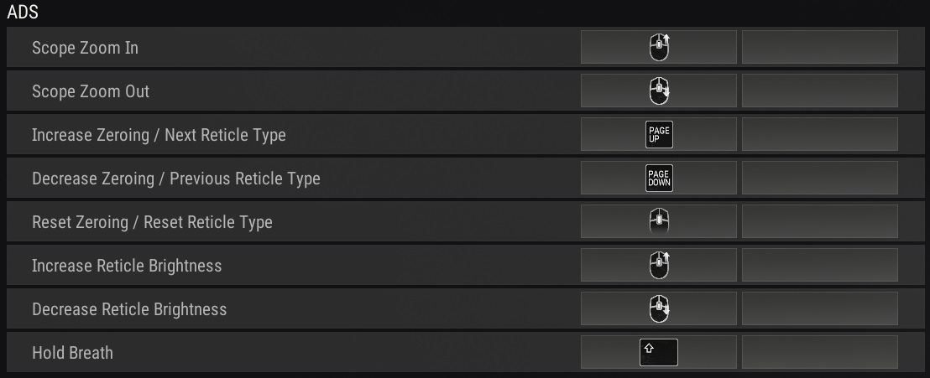This screenshot has height=378, width=930.
Task: Select the Page Up key icon for Increase Zeroing
Action: point(659,134)
